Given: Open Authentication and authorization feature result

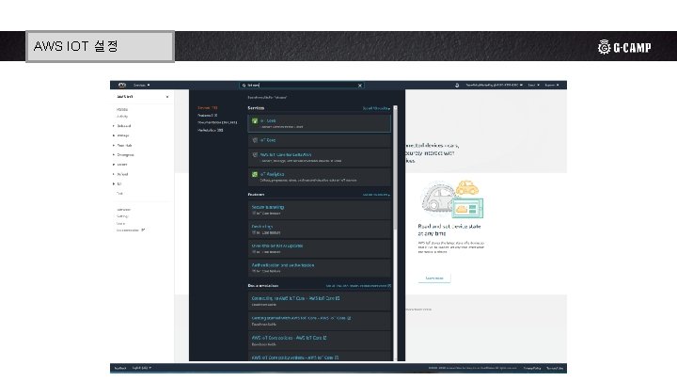Looking at the screenshot, I should (x=320, y=268).
